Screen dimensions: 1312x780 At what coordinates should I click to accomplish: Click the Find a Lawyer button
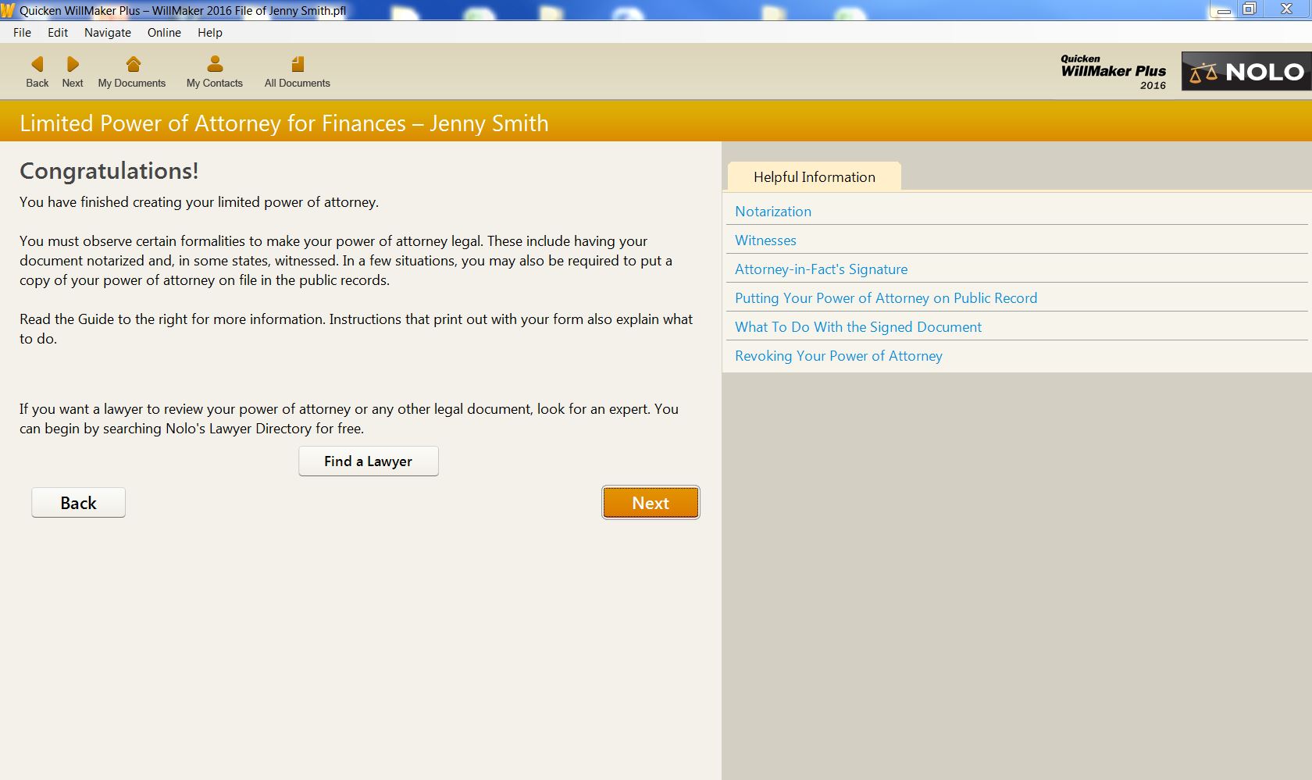point(368,461)
